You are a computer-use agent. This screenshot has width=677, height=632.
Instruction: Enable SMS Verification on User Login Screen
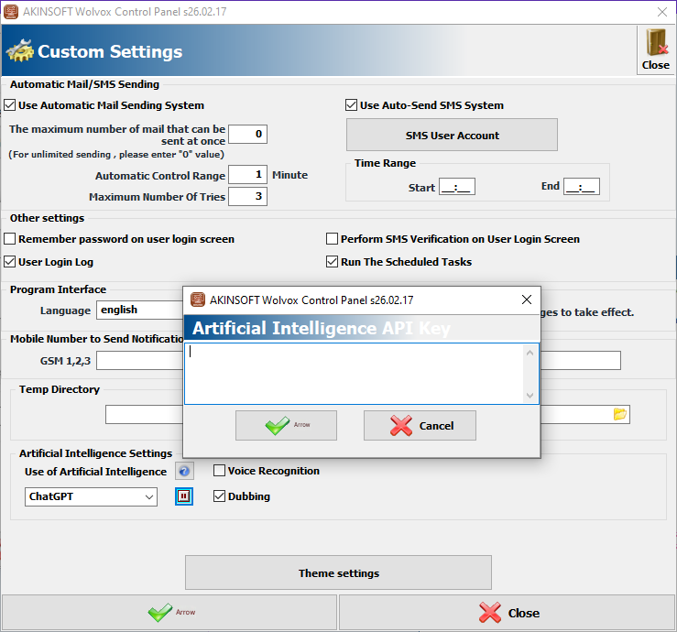point(332,239)
